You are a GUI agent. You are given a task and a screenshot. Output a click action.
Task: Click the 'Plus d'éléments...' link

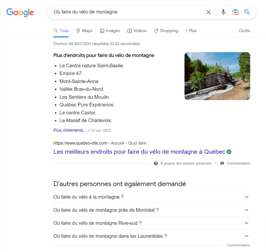70,130
